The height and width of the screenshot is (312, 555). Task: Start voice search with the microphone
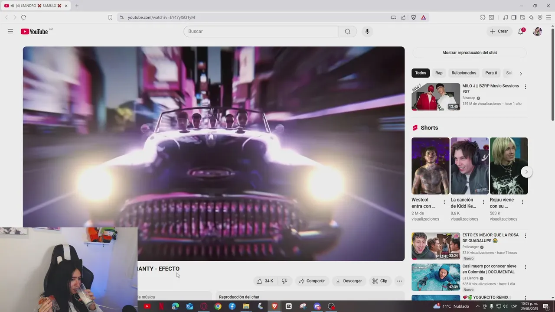coord(367,31)
